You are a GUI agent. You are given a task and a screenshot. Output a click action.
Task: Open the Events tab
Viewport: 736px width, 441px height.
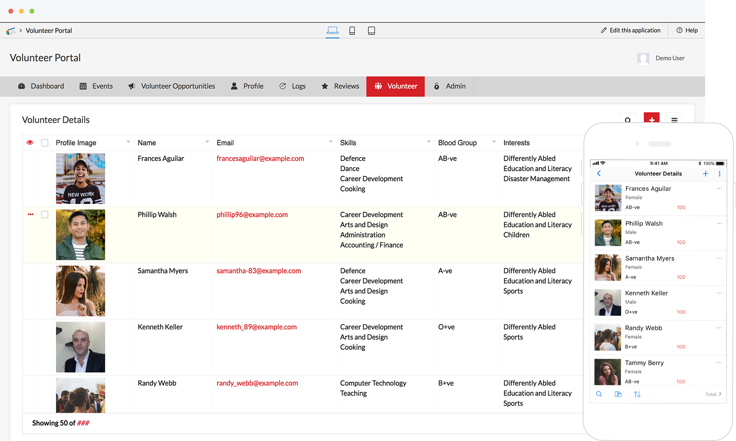[x=96, y=86]
